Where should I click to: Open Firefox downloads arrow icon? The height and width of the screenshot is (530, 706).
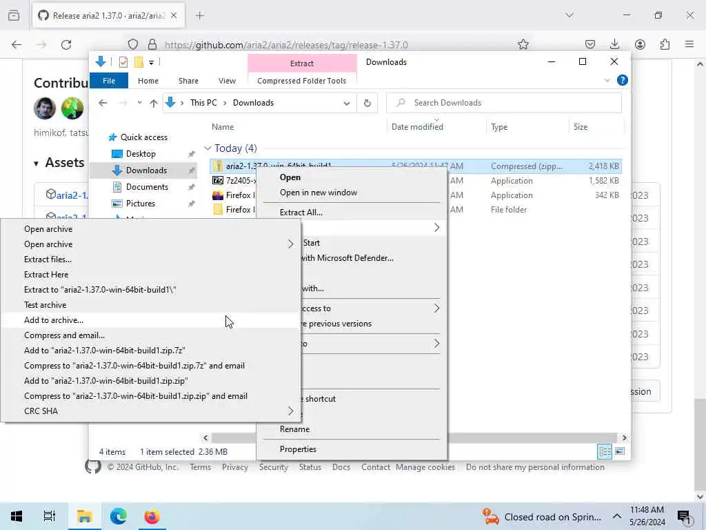pyautogui.click(x=614, y=44)
